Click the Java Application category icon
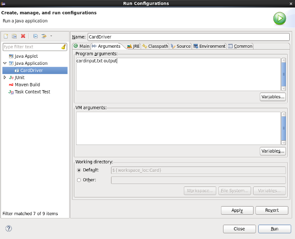Image resolution: width=295 pixels, height=239 pixels. [11, 63]
